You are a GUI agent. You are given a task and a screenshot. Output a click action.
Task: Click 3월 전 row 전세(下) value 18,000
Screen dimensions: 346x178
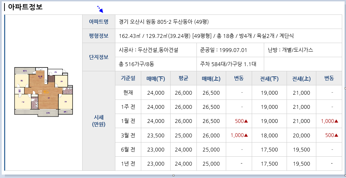point(269,135)
